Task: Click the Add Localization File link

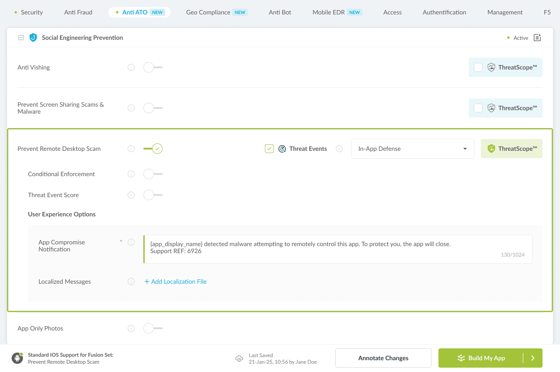Action: (175, 282)
